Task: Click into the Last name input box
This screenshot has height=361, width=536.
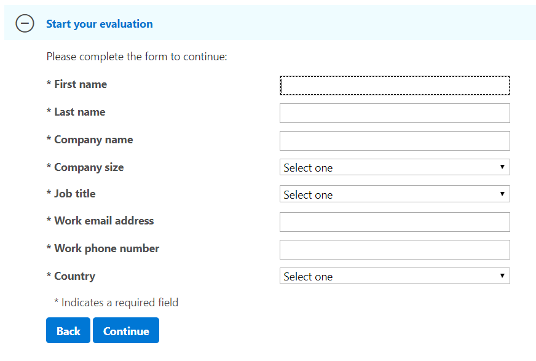Action: coord(395,113)
